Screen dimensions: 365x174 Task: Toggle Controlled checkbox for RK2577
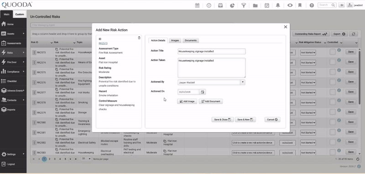pos(333,92)
